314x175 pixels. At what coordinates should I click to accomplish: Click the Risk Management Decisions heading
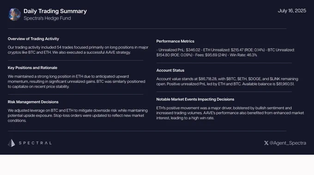click(33, 102)
